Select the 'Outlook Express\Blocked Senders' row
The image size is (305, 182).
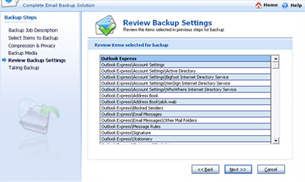[185, 108]
